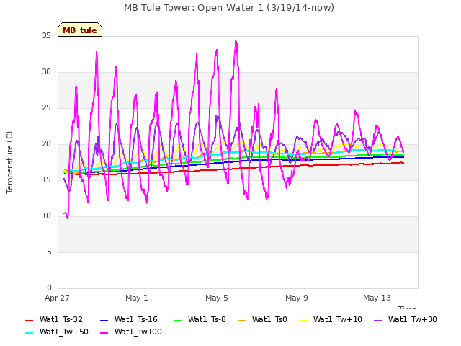Click the May 1 x-axis label
Screen dimensions: 461x346
pos(137,298)
